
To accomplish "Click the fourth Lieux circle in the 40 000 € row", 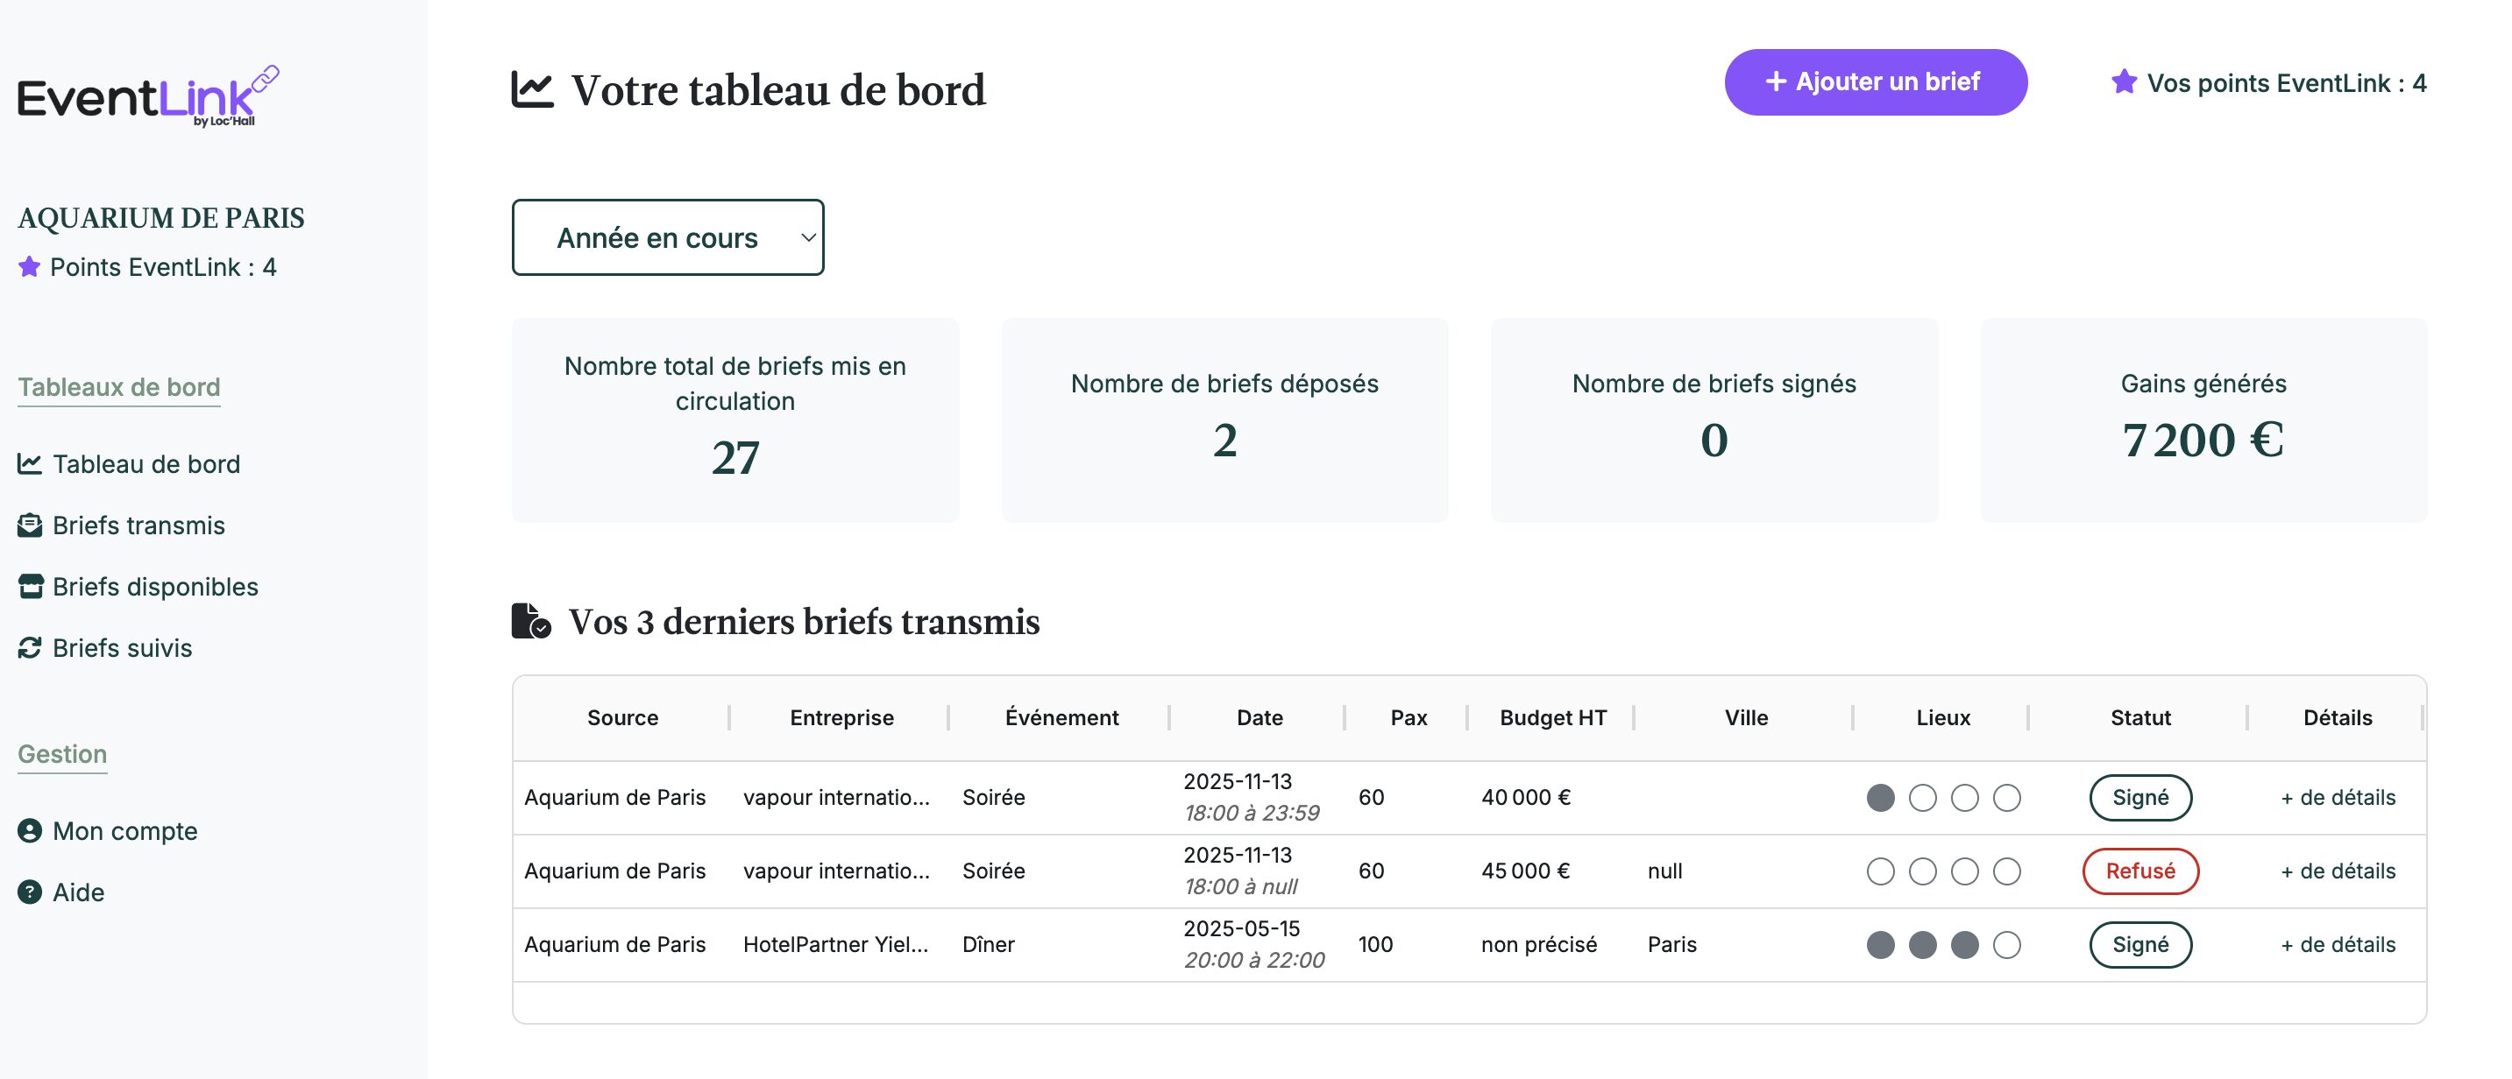I will [2006, 797].
